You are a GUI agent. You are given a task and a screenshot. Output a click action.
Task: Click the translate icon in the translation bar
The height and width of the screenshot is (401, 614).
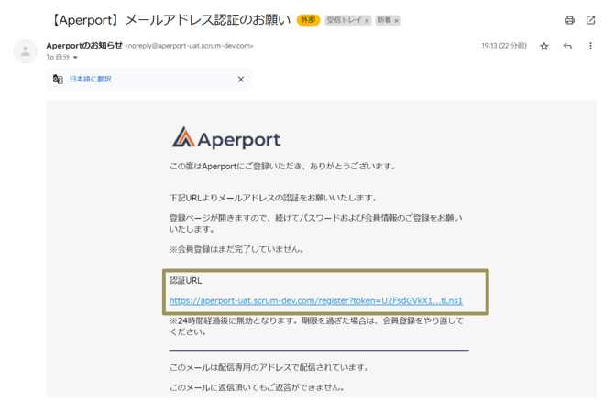[58, 80]
